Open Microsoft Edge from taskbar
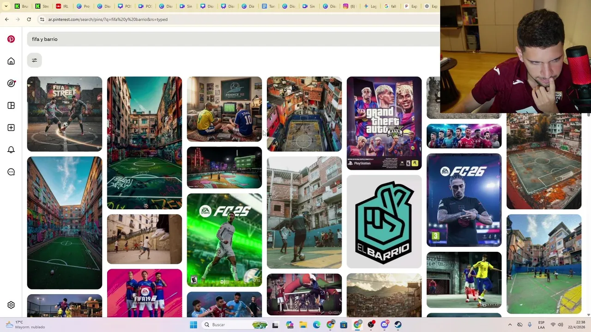This screenshot has height=332, width=591. click(x=317, y=325)
